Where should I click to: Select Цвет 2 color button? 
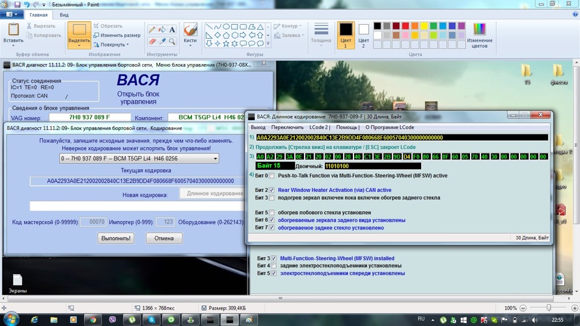364,35
